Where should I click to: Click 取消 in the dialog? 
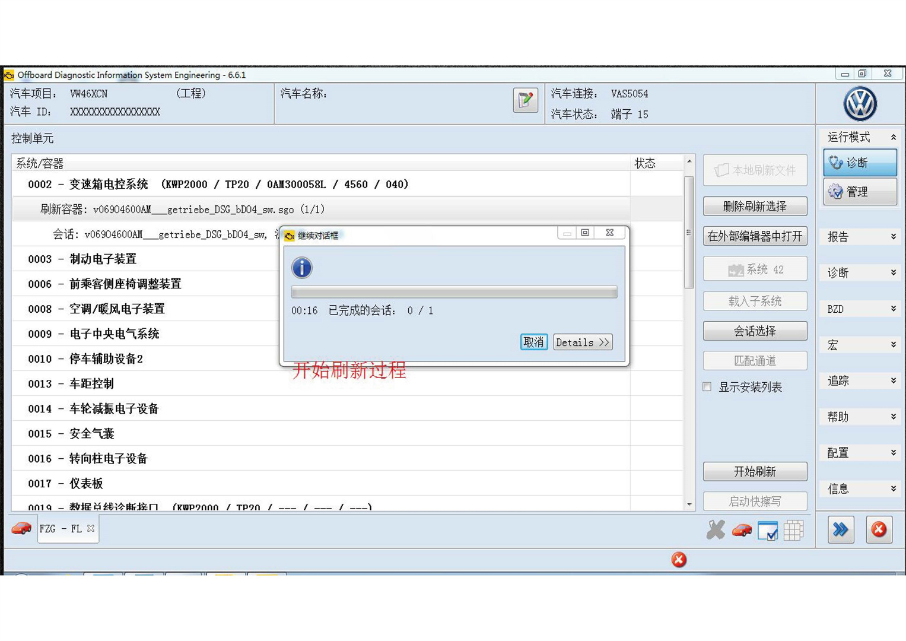[533, 342]
